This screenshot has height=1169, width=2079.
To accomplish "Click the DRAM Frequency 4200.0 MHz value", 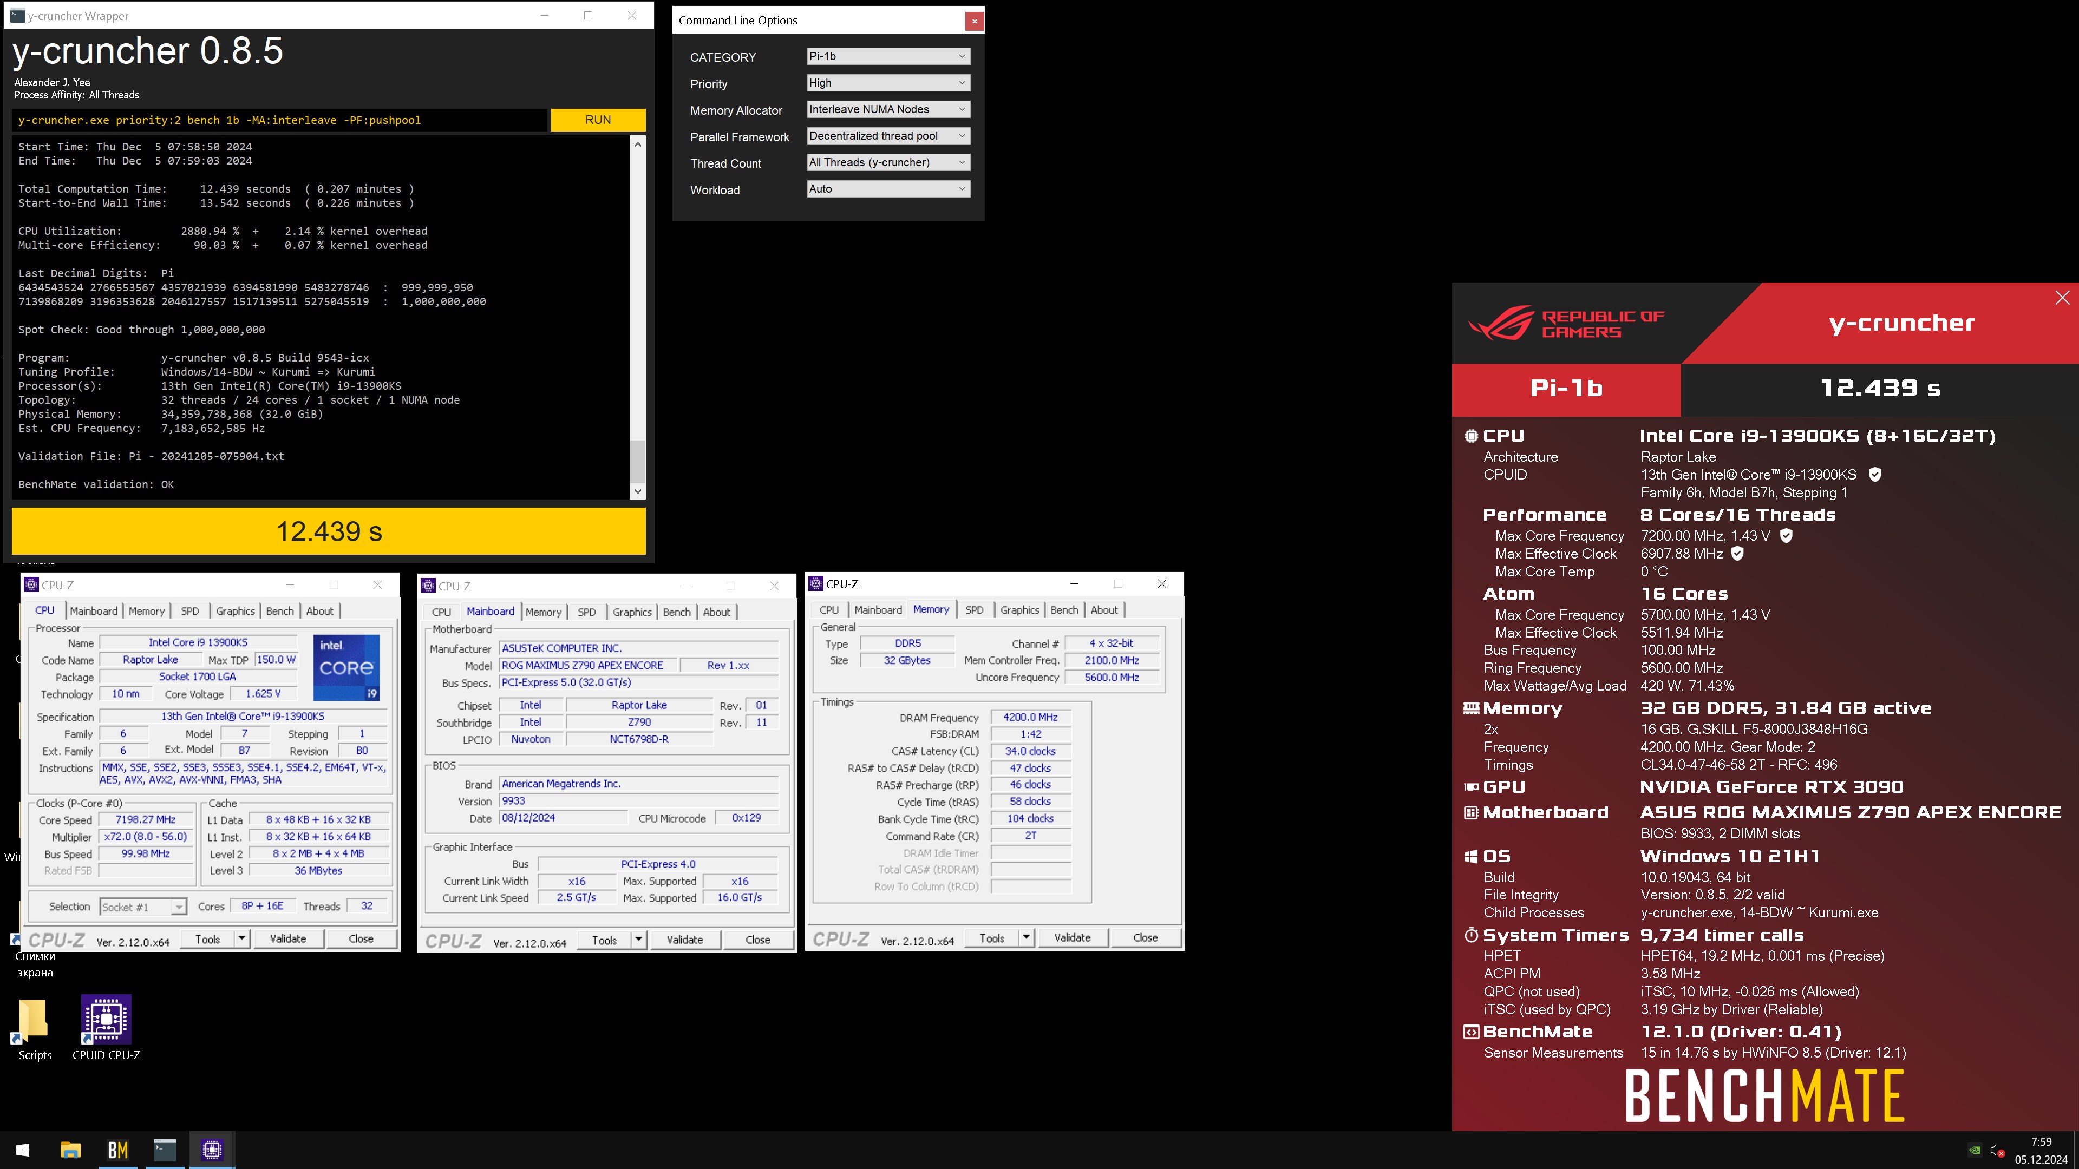I will click(1030, 717).
